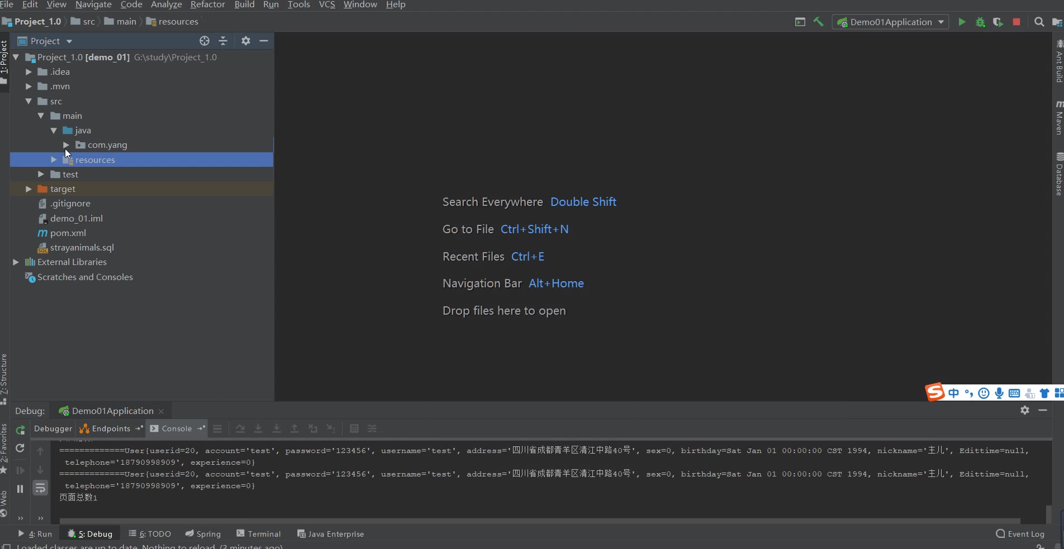Open the Event Log button
Viewport: 1064px width, 549px height.
pos(1020,534)
